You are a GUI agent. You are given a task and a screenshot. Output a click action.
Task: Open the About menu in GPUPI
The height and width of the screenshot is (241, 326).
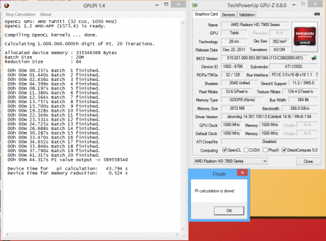(x=46, y=14)
